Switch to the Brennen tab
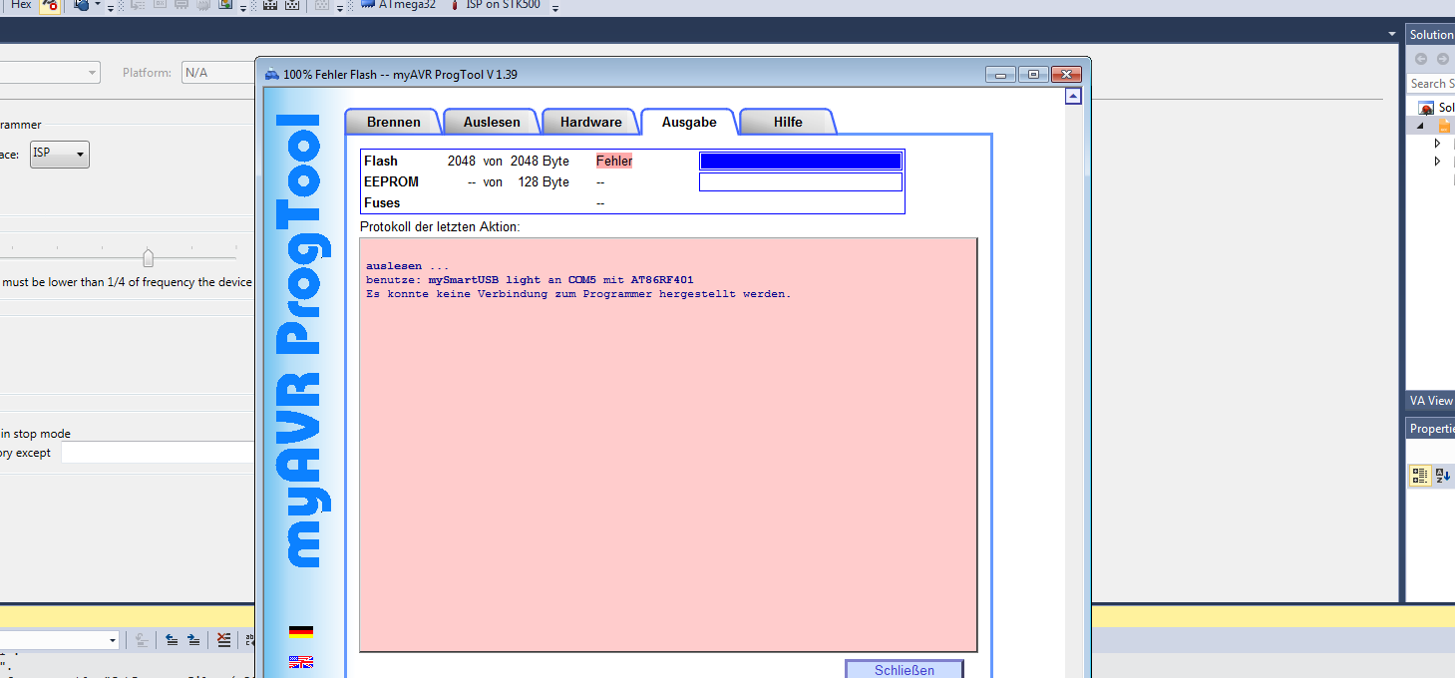 pyautogui.click(x=393, y=122)
